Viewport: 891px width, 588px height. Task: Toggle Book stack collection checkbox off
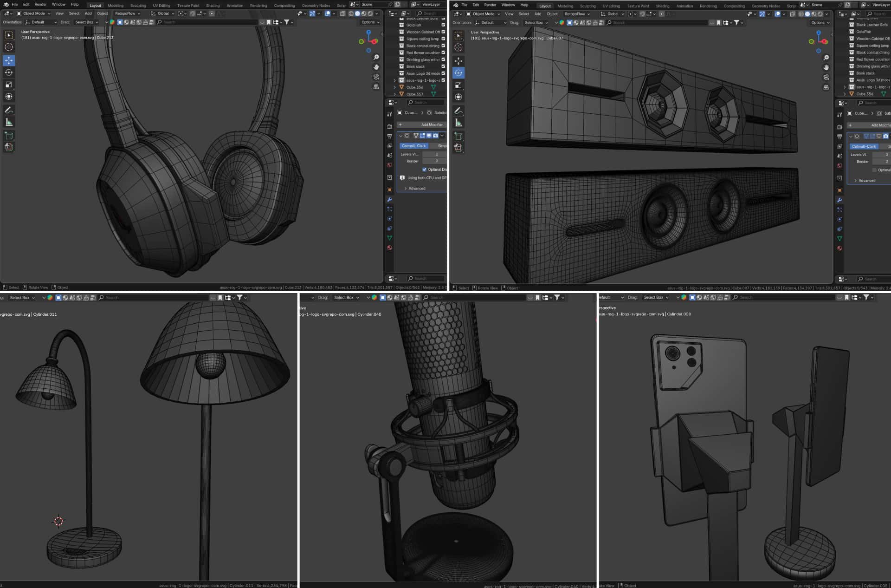point(443,66)
